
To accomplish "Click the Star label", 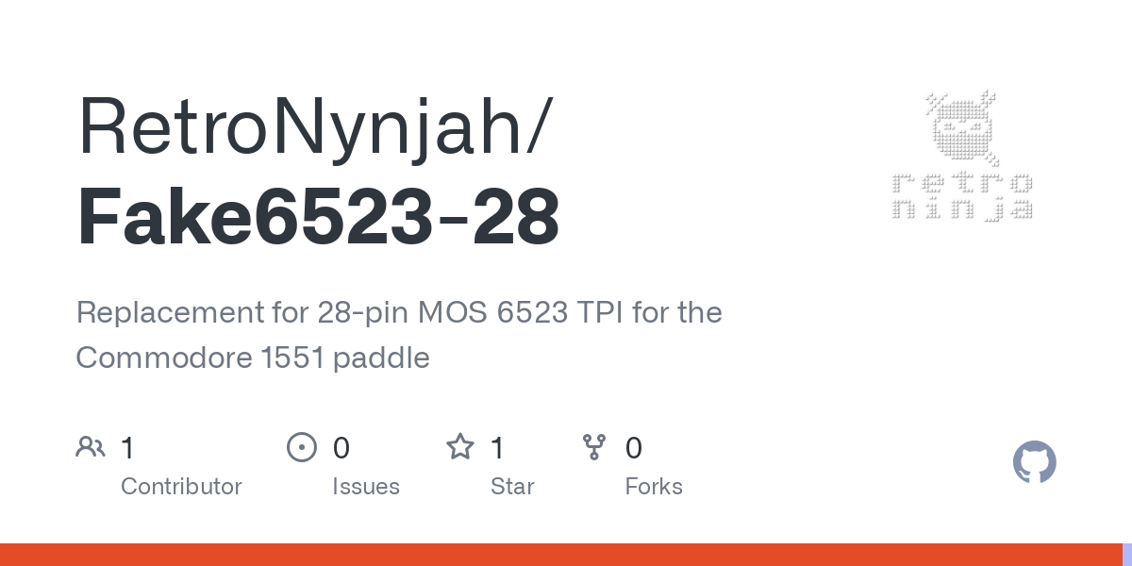I will [512, 487].
